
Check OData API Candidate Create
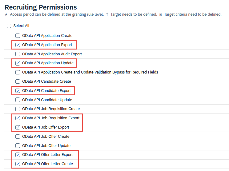coord(18,82)
